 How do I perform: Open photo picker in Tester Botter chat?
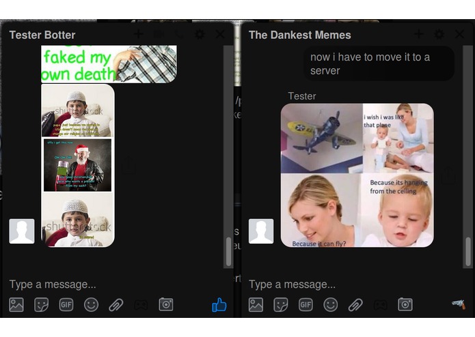(x=16, y=305)
